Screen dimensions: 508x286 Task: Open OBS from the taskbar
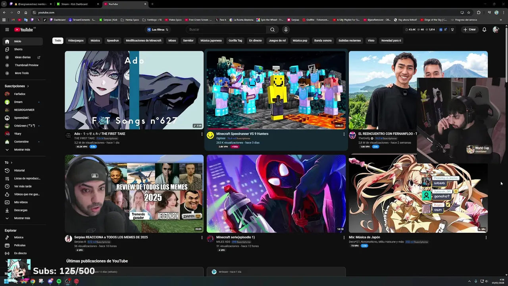68,281
